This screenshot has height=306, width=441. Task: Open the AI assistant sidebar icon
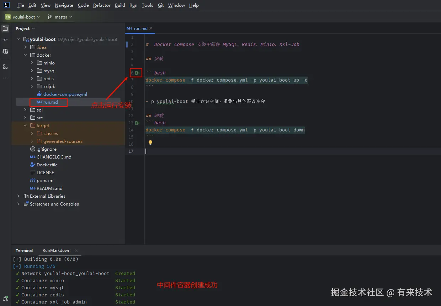click(x=5, y=51)
